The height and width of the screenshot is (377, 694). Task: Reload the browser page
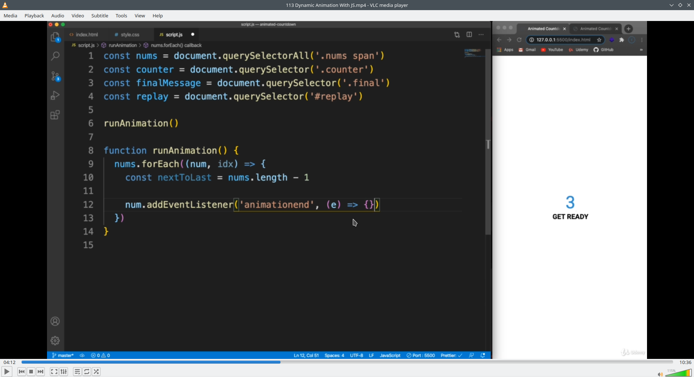(519, 40)
